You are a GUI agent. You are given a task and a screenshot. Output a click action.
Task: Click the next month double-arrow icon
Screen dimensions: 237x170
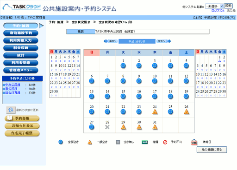[169, 41]
